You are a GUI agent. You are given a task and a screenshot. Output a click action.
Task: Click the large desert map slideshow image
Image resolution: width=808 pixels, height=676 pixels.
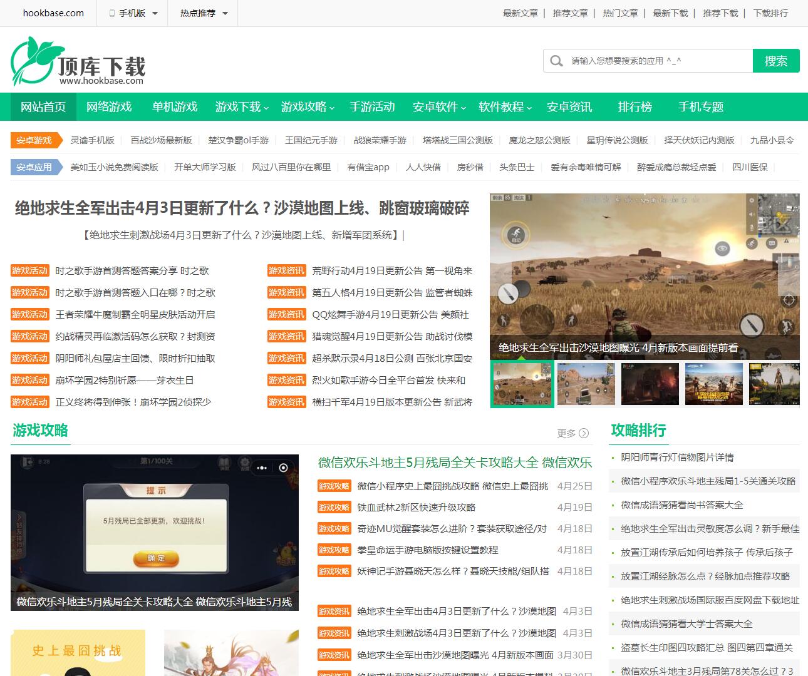click(645, 277)
